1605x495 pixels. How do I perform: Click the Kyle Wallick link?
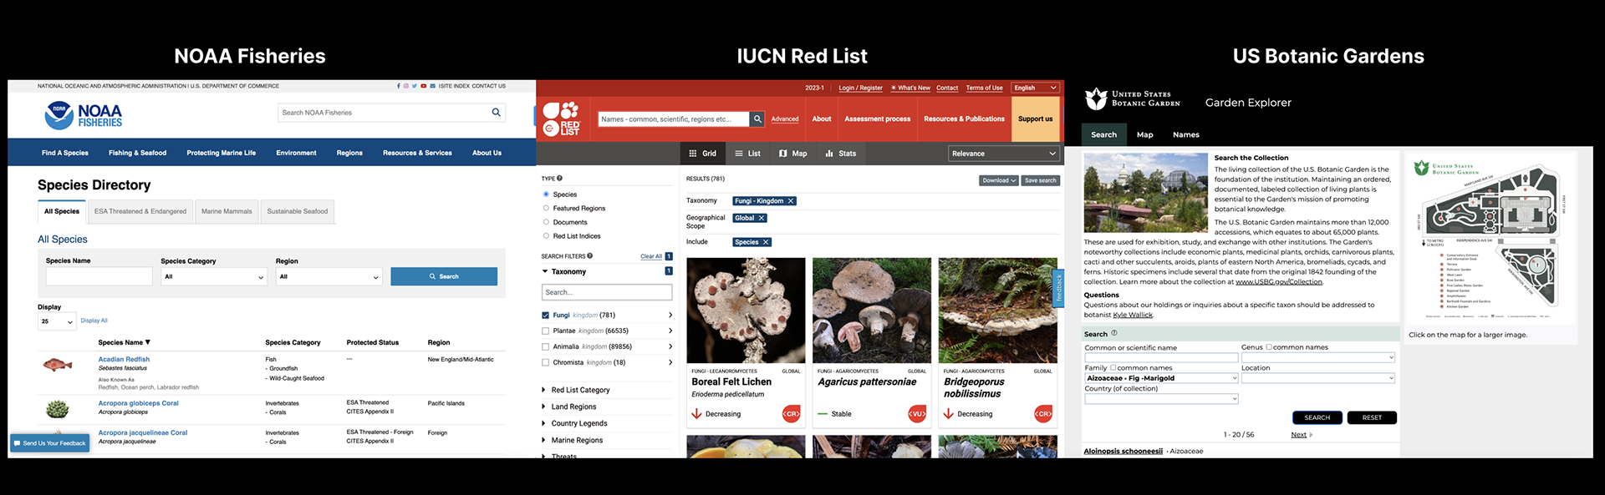coord(1133,315)
